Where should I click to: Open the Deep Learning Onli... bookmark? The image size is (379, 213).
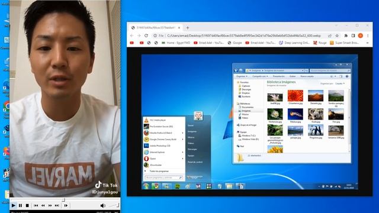pos(294,43)
